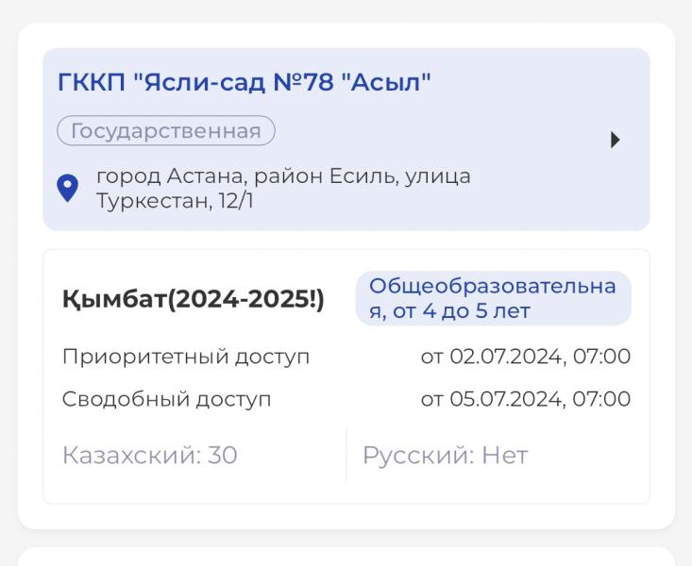Click the divider between language counts
692x566 pixels.
346,455
